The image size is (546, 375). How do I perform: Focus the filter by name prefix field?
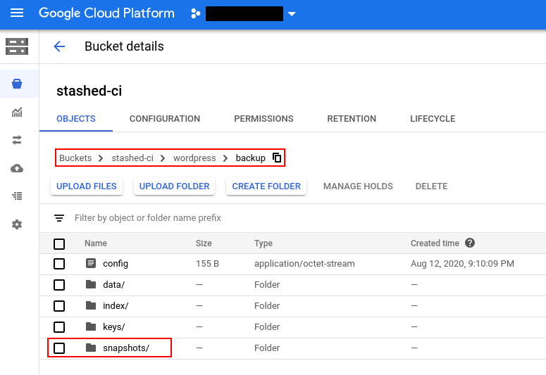(211, 218)
